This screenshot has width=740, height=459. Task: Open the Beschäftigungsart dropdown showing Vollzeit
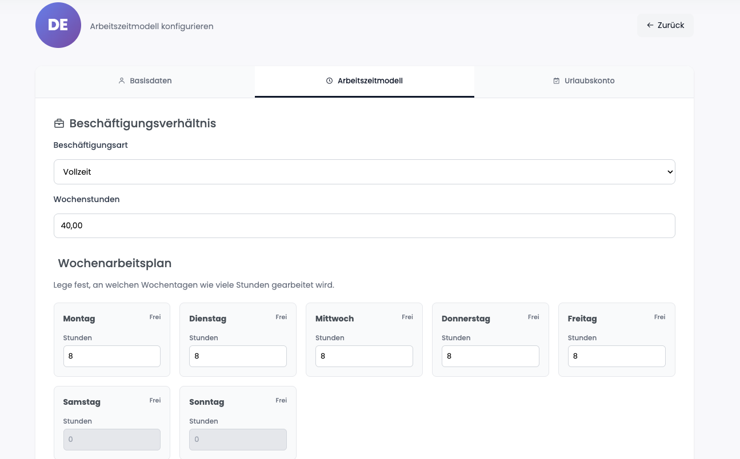pyautogui.click(x=364, y=172)
